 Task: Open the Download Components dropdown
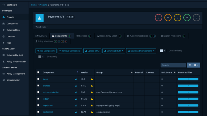tap(141, 51)
